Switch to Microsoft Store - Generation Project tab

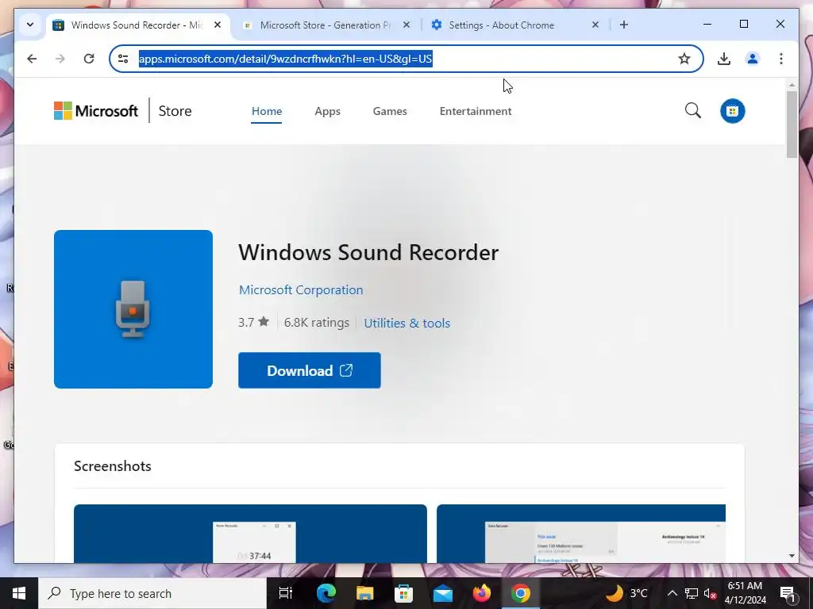[x=325, y=25]
